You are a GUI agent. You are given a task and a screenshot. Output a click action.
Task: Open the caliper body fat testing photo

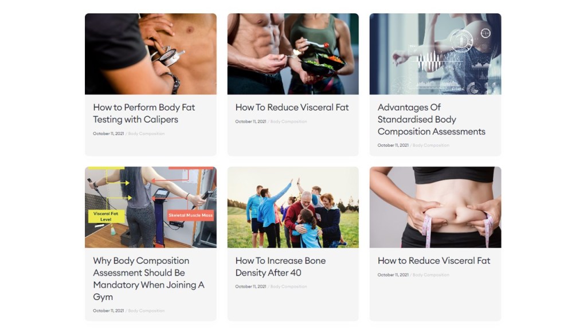point(151,54)
